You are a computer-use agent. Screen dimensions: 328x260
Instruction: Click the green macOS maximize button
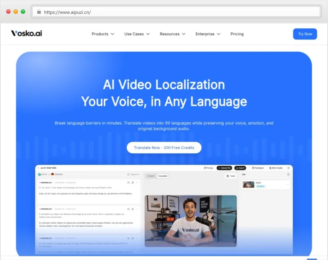pos(23,12)
